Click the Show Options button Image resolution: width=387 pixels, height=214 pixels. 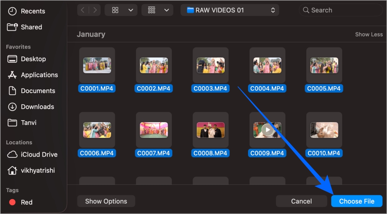click(106, 201)
